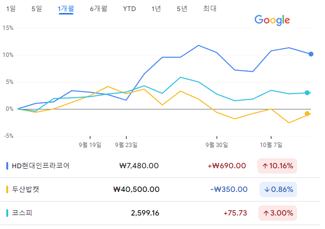This screenshot has width=325, height=229.
Task: Click the yellow 두산밥캣 line endpoint dot
Action: coord(307,114)
